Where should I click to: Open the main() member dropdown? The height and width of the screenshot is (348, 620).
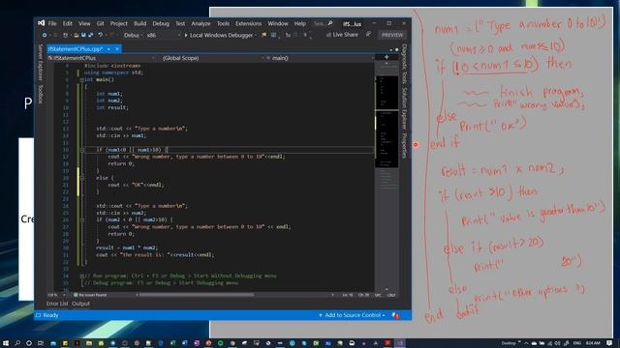pos(320,58)
